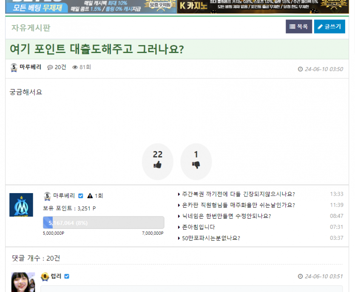Screen dimensions: 355x292
Task: Click the warning triangle icon 1회
Action: click(90, 196)
